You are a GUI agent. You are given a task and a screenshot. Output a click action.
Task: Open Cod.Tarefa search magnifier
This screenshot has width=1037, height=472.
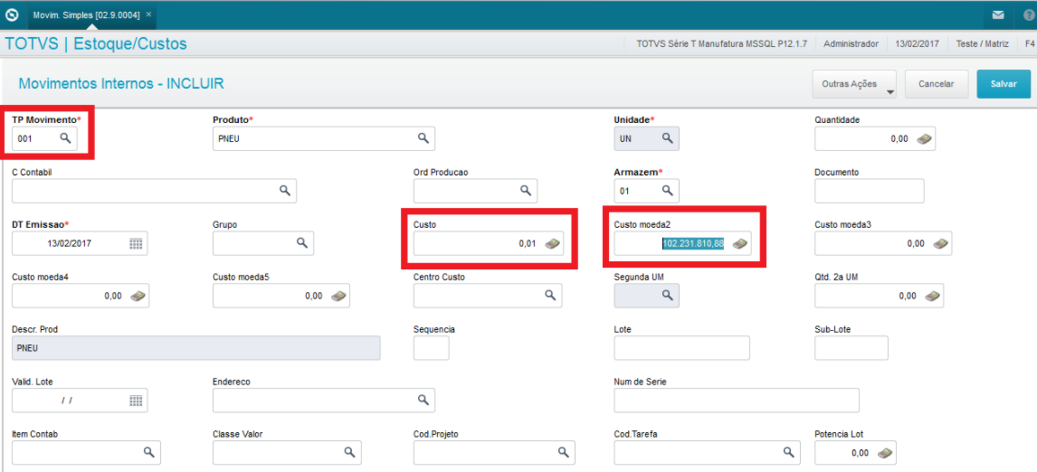(787, 452)
